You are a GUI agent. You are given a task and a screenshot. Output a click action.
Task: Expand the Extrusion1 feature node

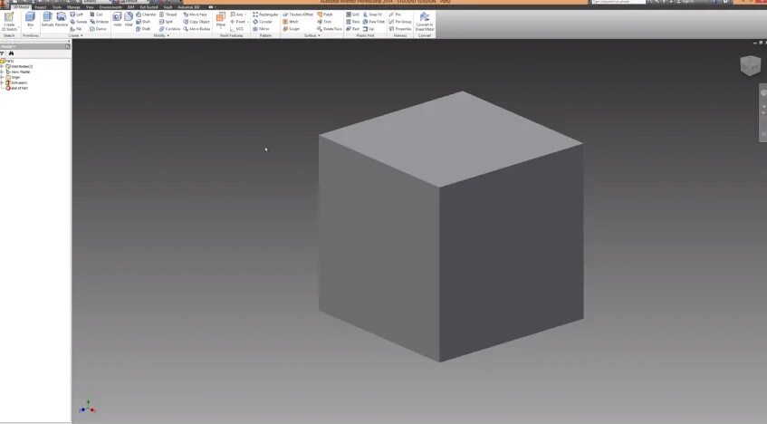[x=2, y=82]
